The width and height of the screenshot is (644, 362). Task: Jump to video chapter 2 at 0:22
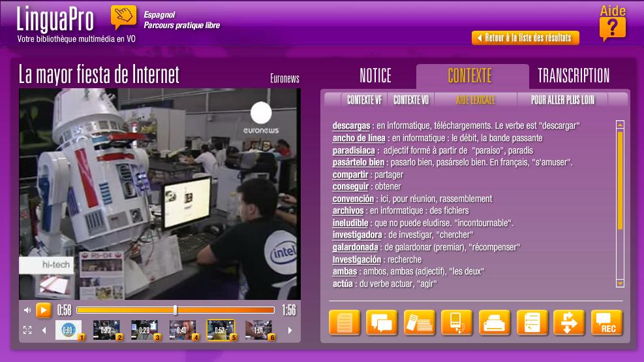(x=107, y=331)
